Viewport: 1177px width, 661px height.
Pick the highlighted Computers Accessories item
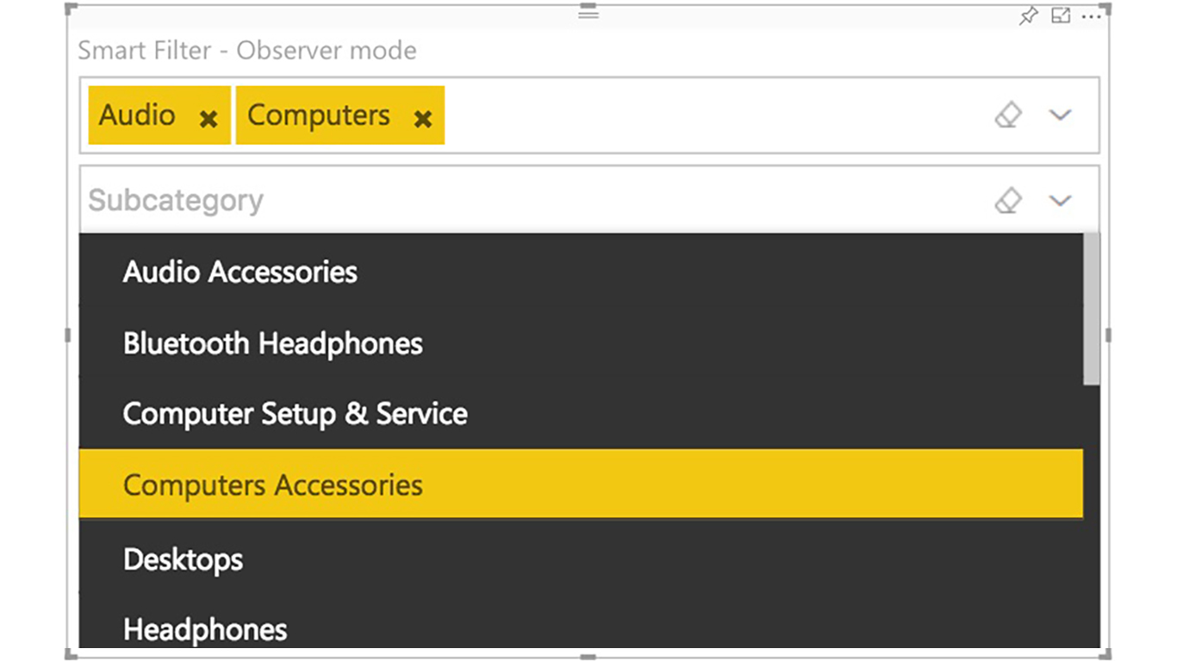(272, 485)
